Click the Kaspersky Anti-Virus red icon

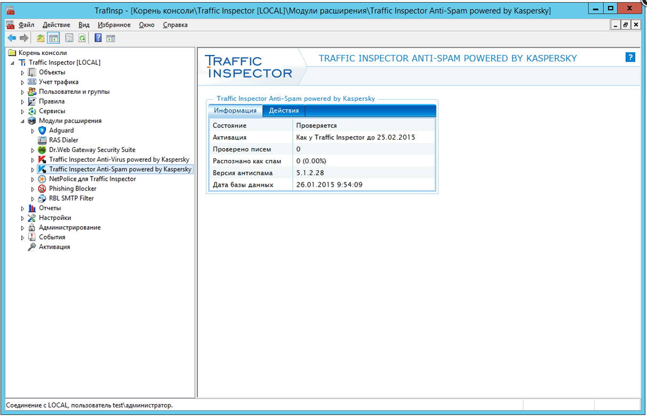(42, 159)
